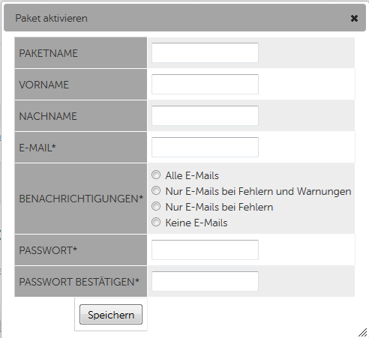Choose Nur E-Mails bei Fehlern und Warnungen

pos(156,190)
